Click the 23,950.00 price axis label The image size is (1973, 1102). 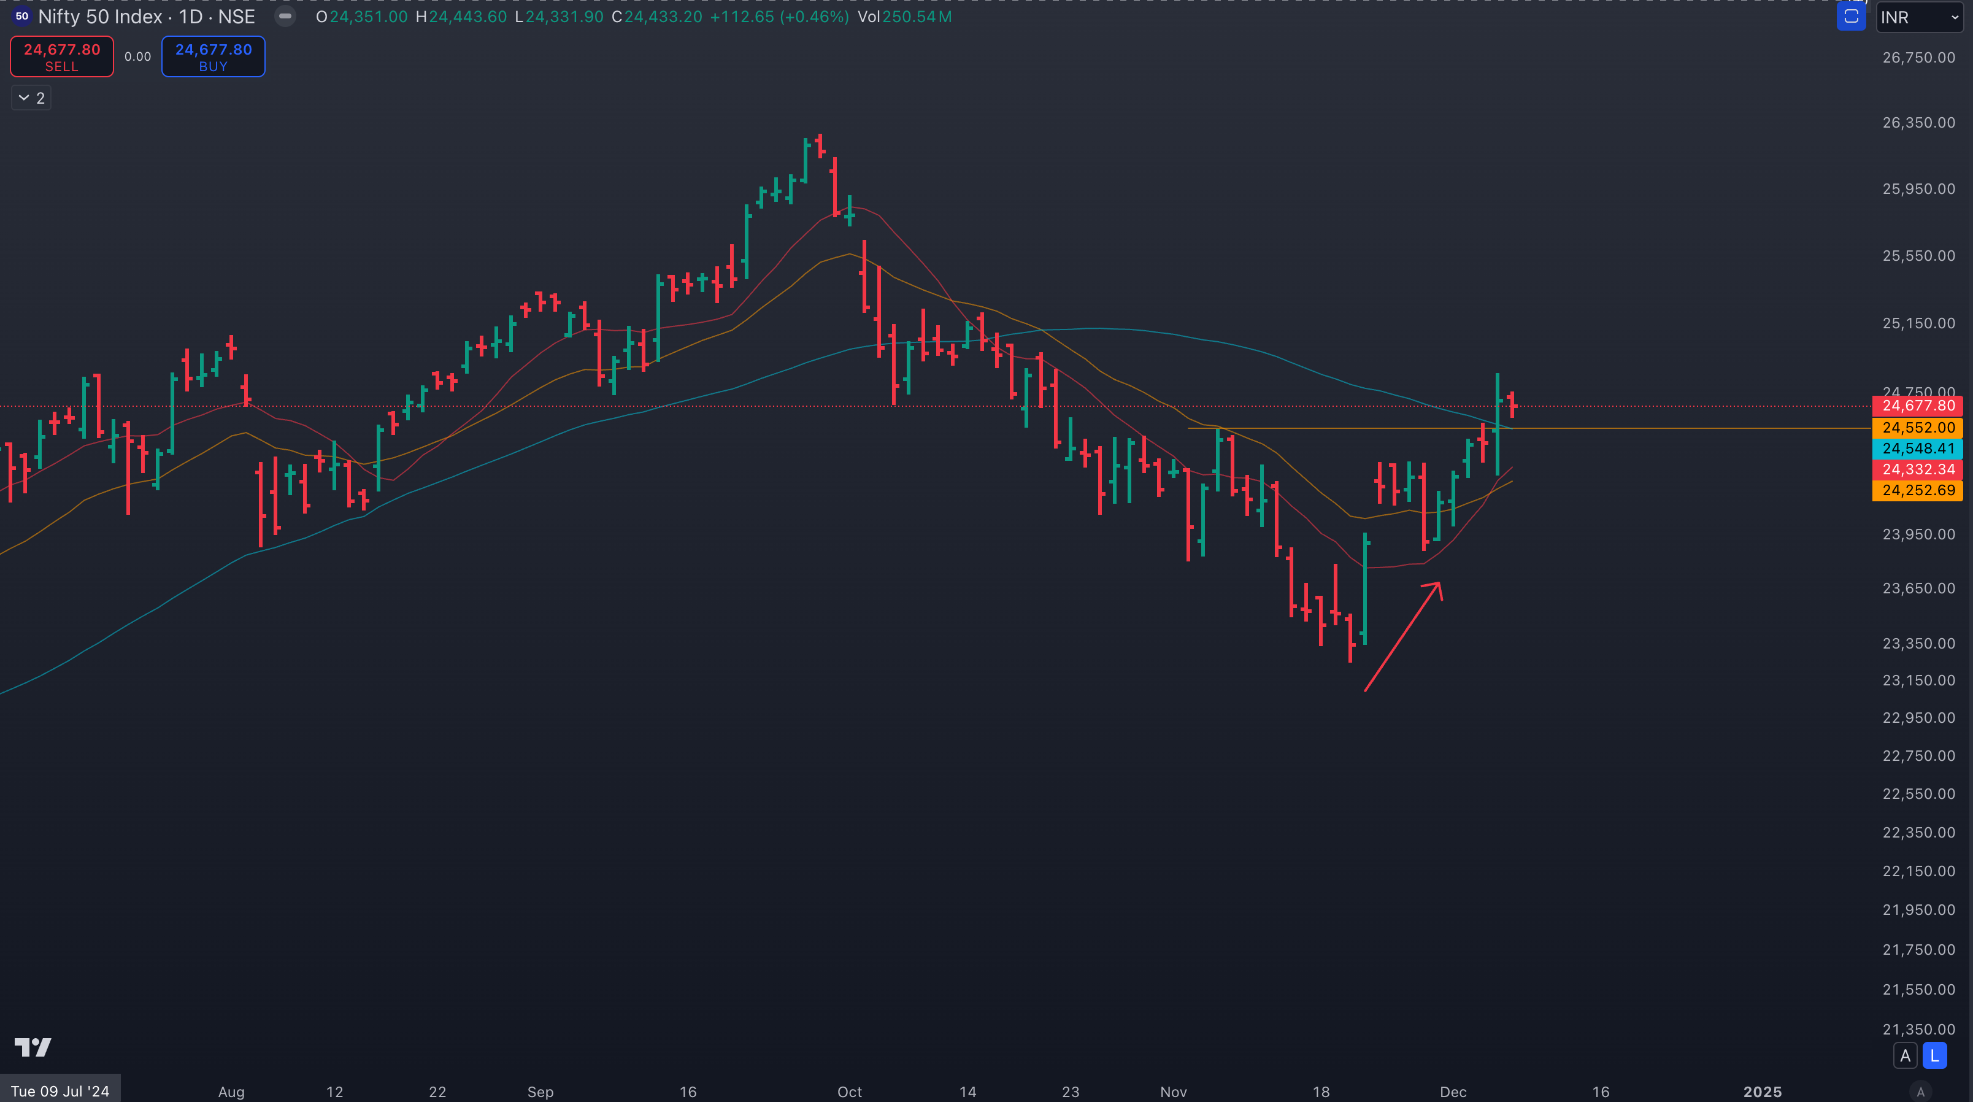(x=1918, y=534)
